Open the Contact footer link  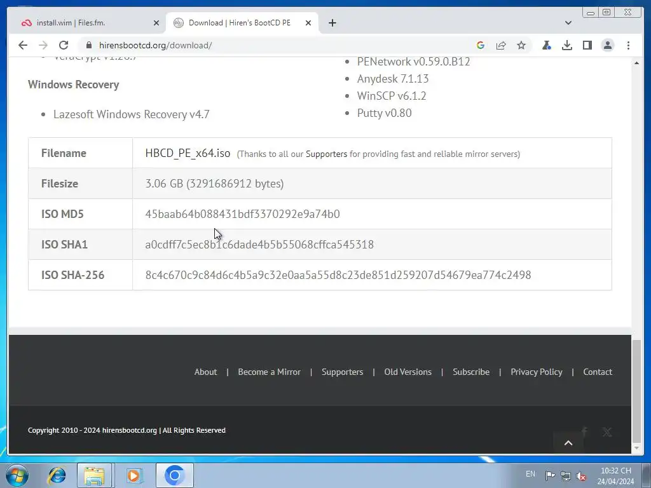598,372
